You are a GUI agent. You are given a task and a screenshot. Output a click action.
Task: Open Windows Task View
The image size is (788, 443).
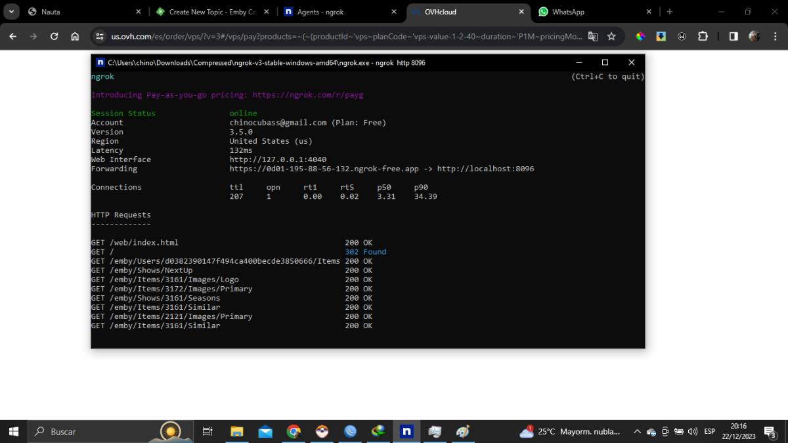coord(208,431)
